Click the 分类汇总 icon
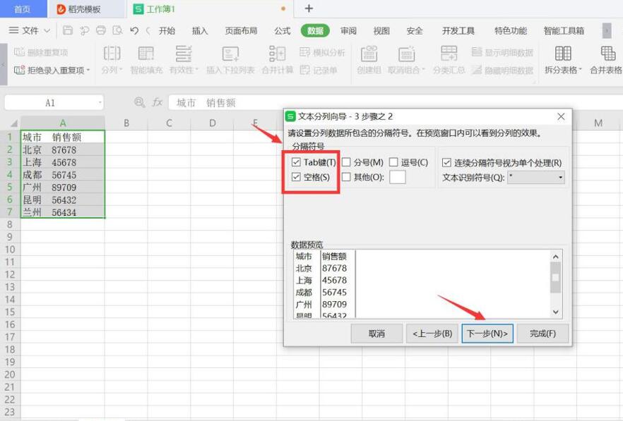Screen dimensions: 623x421 449,53
